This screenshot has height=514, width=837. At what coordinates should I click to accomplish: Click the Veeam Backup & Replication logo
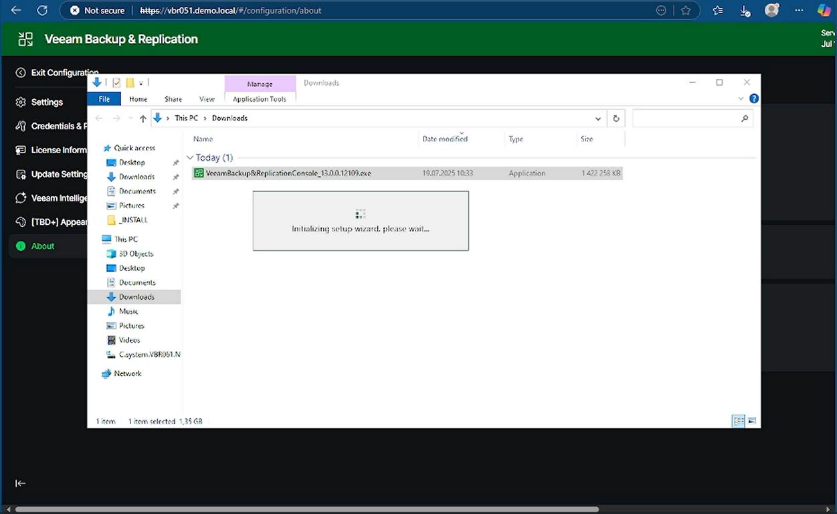25,39
